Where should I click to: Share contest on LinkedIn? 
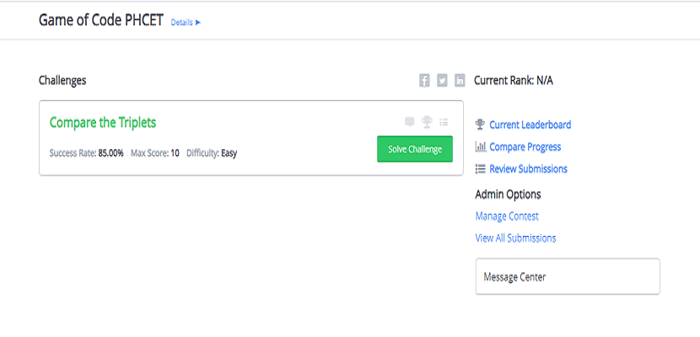tap(460, 81)
